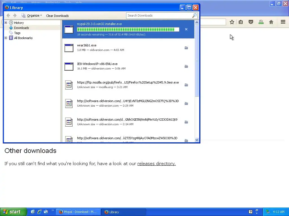Switch to Mypal - Download taskbar window
The width and height of the screenshot is (289, 216).
click(x=78, y=212)
